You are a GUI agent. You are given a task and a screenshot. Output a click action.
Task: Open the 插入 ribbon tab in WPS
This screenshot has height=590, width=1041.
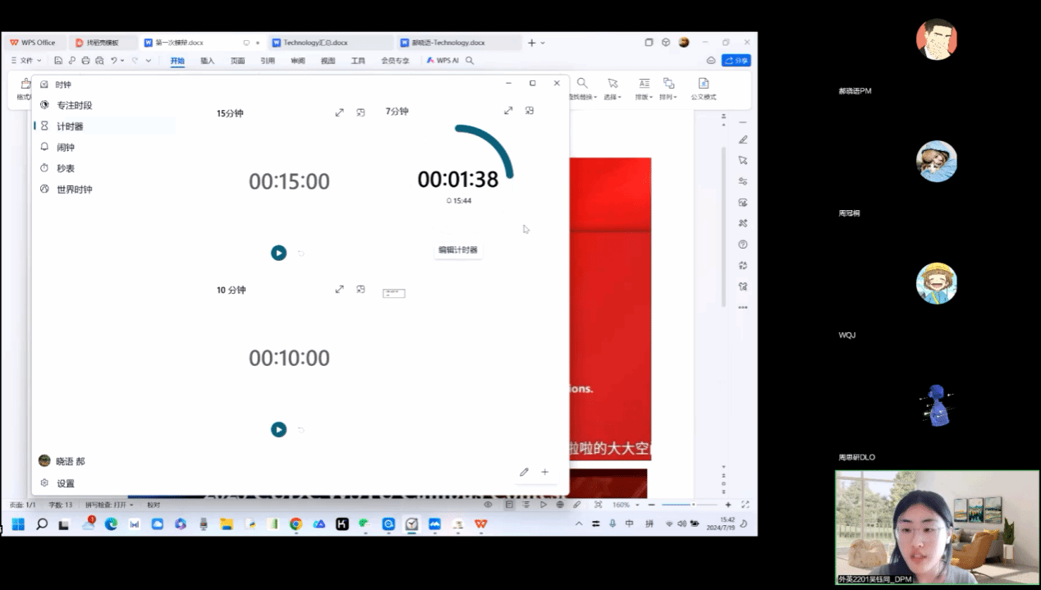coord(208,61)
